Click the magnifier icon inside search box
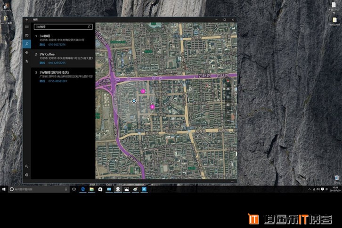342x228 pixels. pos(89,27)
